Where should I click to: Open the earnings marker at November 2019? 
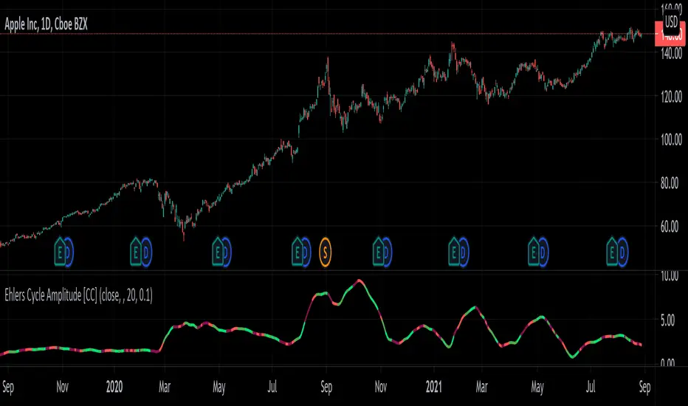[60, 252]
